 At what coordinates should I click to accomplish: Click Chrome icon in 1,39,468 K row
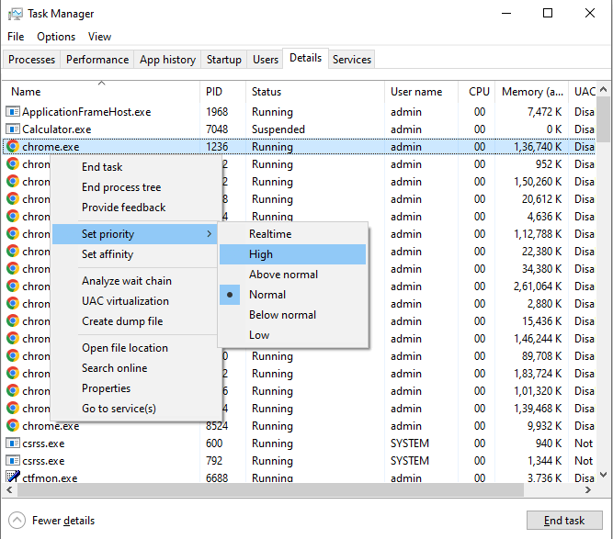pos(13,409)
